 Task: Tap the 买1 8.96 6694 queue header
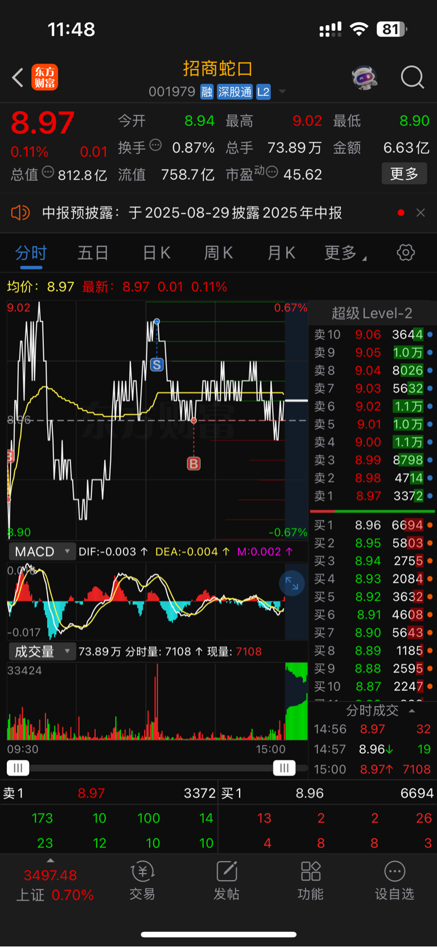click(x=327, y=793)
